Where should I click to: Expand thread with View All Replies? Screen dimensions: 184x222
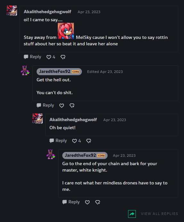pyautogui.click(x=159, y=214)
